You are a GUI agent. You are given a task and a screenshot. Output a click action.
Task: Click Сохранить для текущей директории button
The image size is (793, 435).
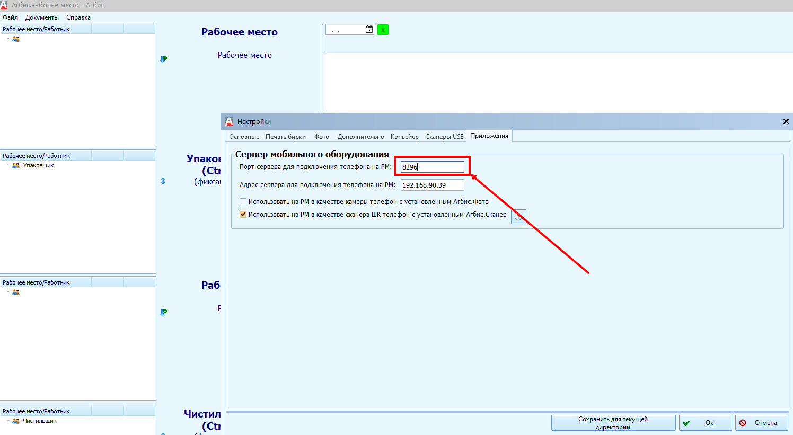613,423
